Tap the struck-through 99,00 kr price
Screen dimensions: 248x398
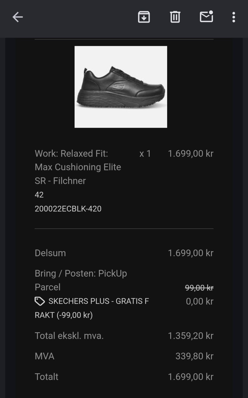tap(199, 288)
